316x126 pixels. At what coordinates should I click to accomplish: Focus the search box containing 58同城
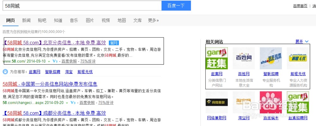click(x=82, y=6)
